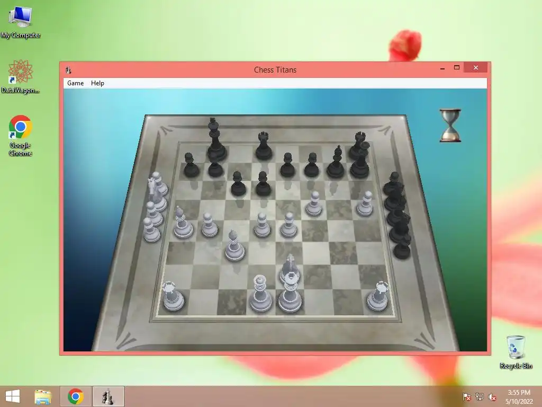542x407 pixels.
Task: Open the Help menu
Action: click(97, 83)
